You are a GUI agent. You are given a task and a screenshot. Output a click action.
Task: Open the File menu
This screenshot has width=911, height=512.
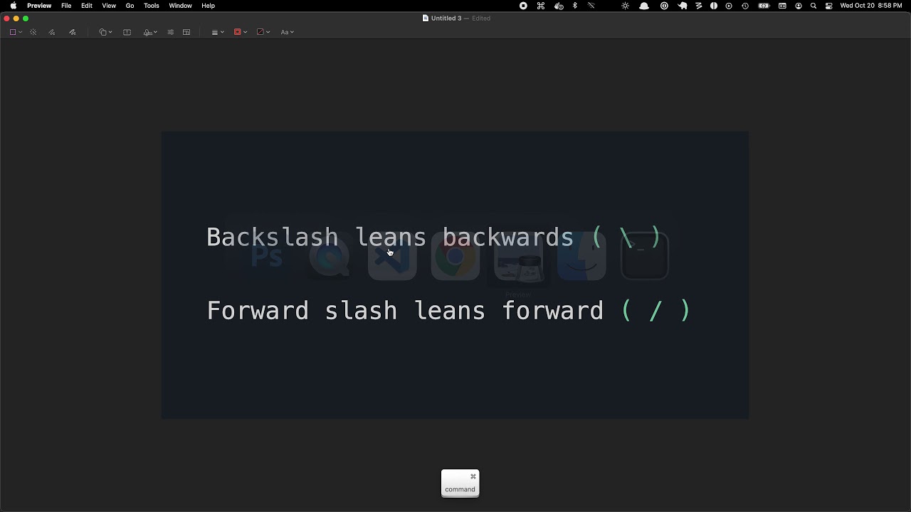pos(66,6)
